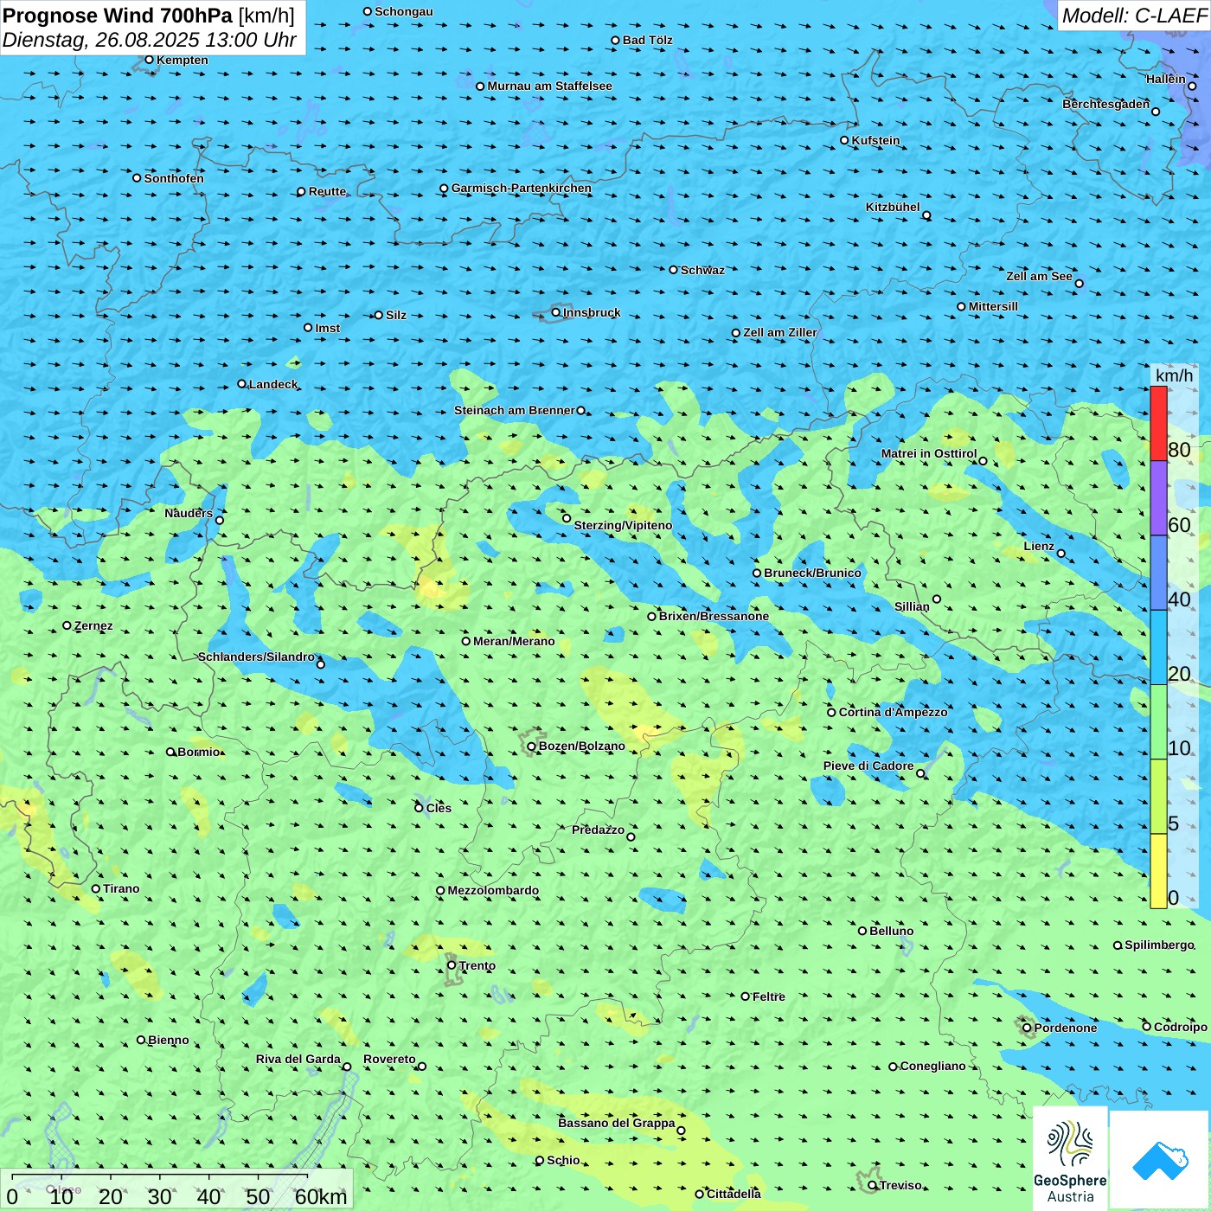Click the Schongau city label
This screenshot has width=1211, height=1211.
[404, 11]
